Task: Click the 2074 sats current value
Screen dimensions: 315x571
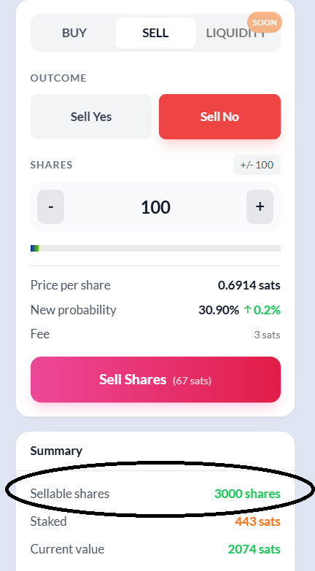Action: [x=254, y=549]
